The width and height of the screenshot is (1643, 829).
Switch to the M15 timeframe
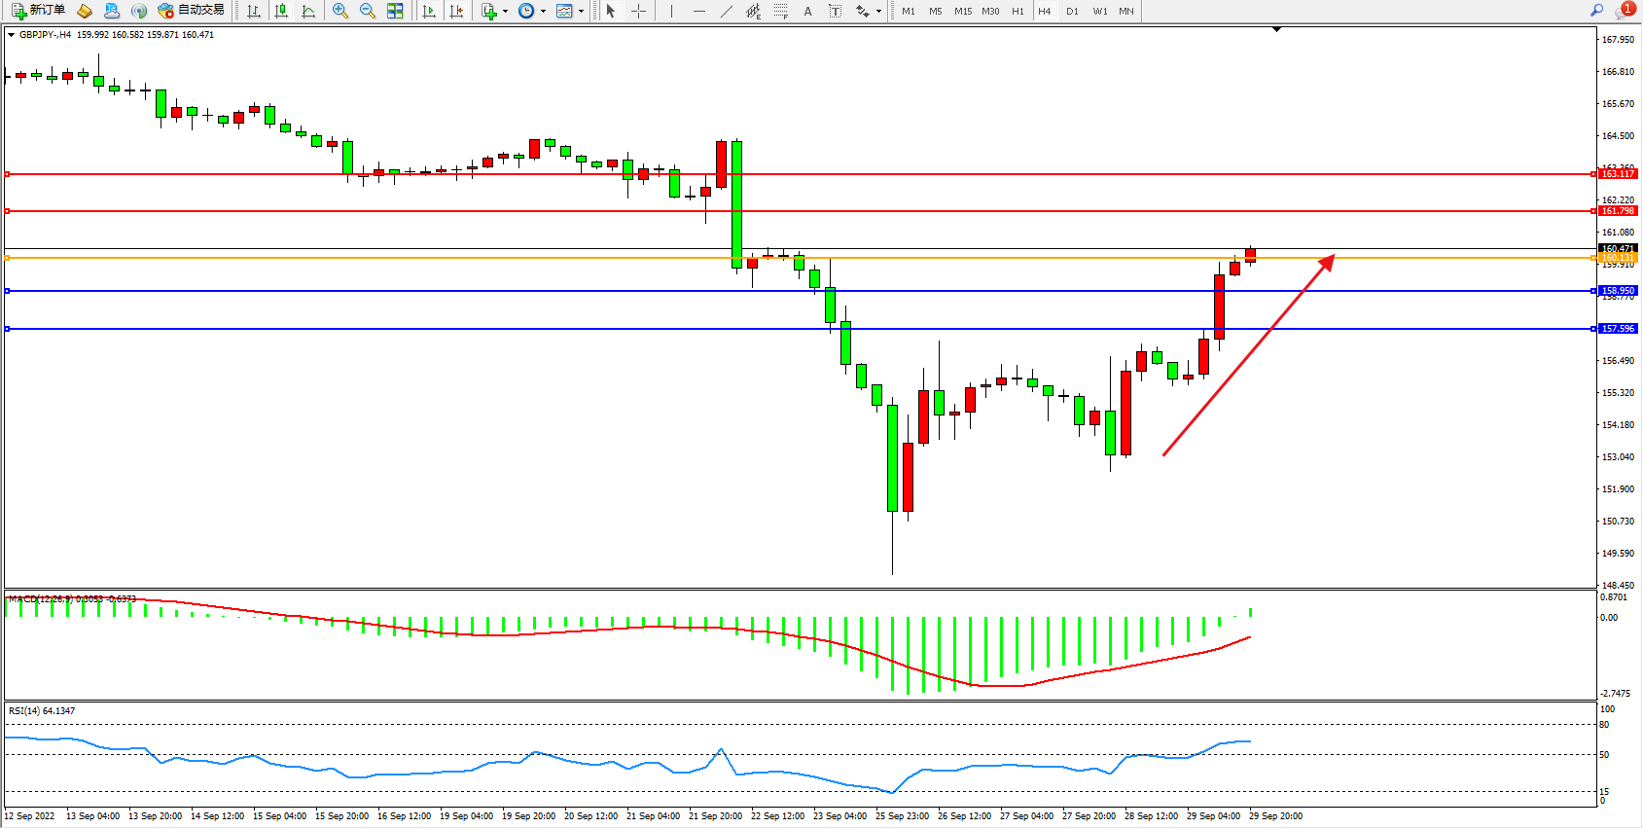tap(963, 11)
